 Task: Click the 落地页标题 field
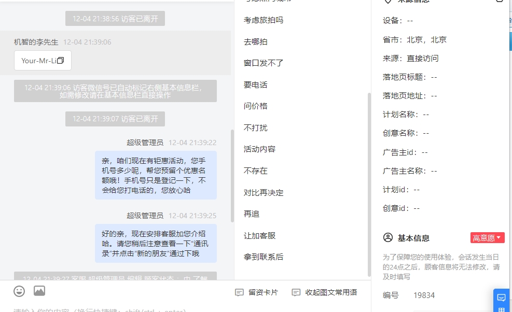click(410, 77)
